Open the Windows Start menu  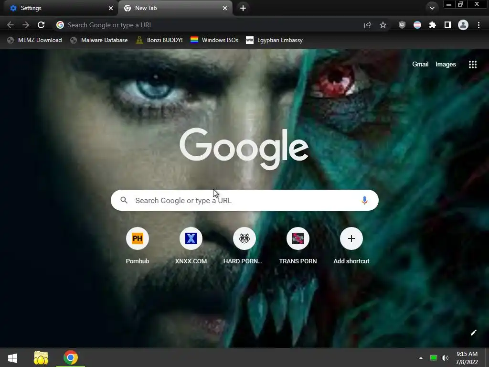[12, 357]
